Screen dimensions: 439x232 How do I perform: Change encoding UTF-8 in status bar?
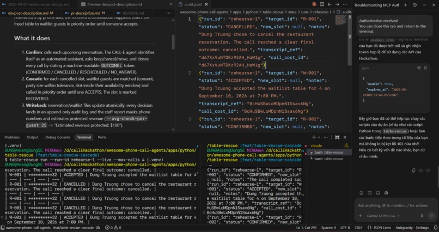(345, 228)
